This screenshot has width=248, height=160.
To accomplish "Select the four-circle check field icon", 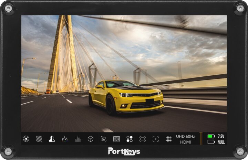I will [x=130, y=139].
